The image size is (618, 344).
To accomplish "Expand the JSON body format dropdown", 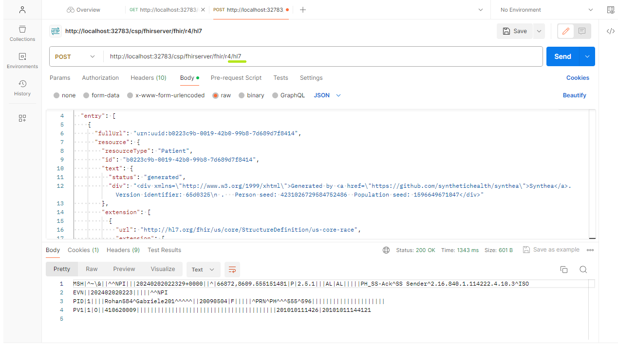I will pyautogui.click(x=327, y=95).
